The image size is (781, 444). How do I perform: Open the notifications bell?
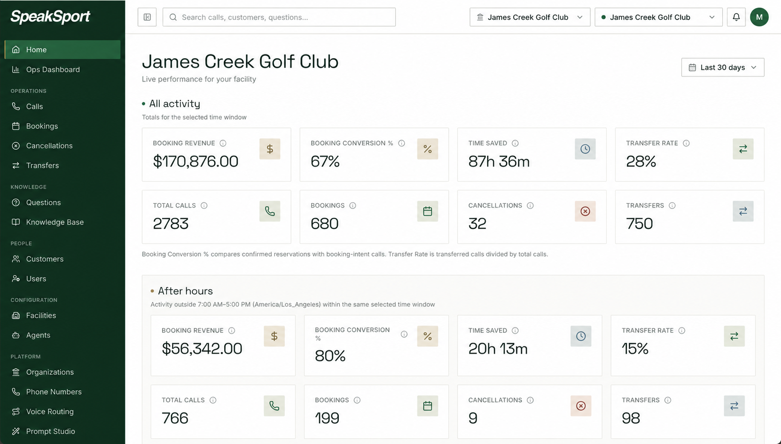[x=736, y=17]
